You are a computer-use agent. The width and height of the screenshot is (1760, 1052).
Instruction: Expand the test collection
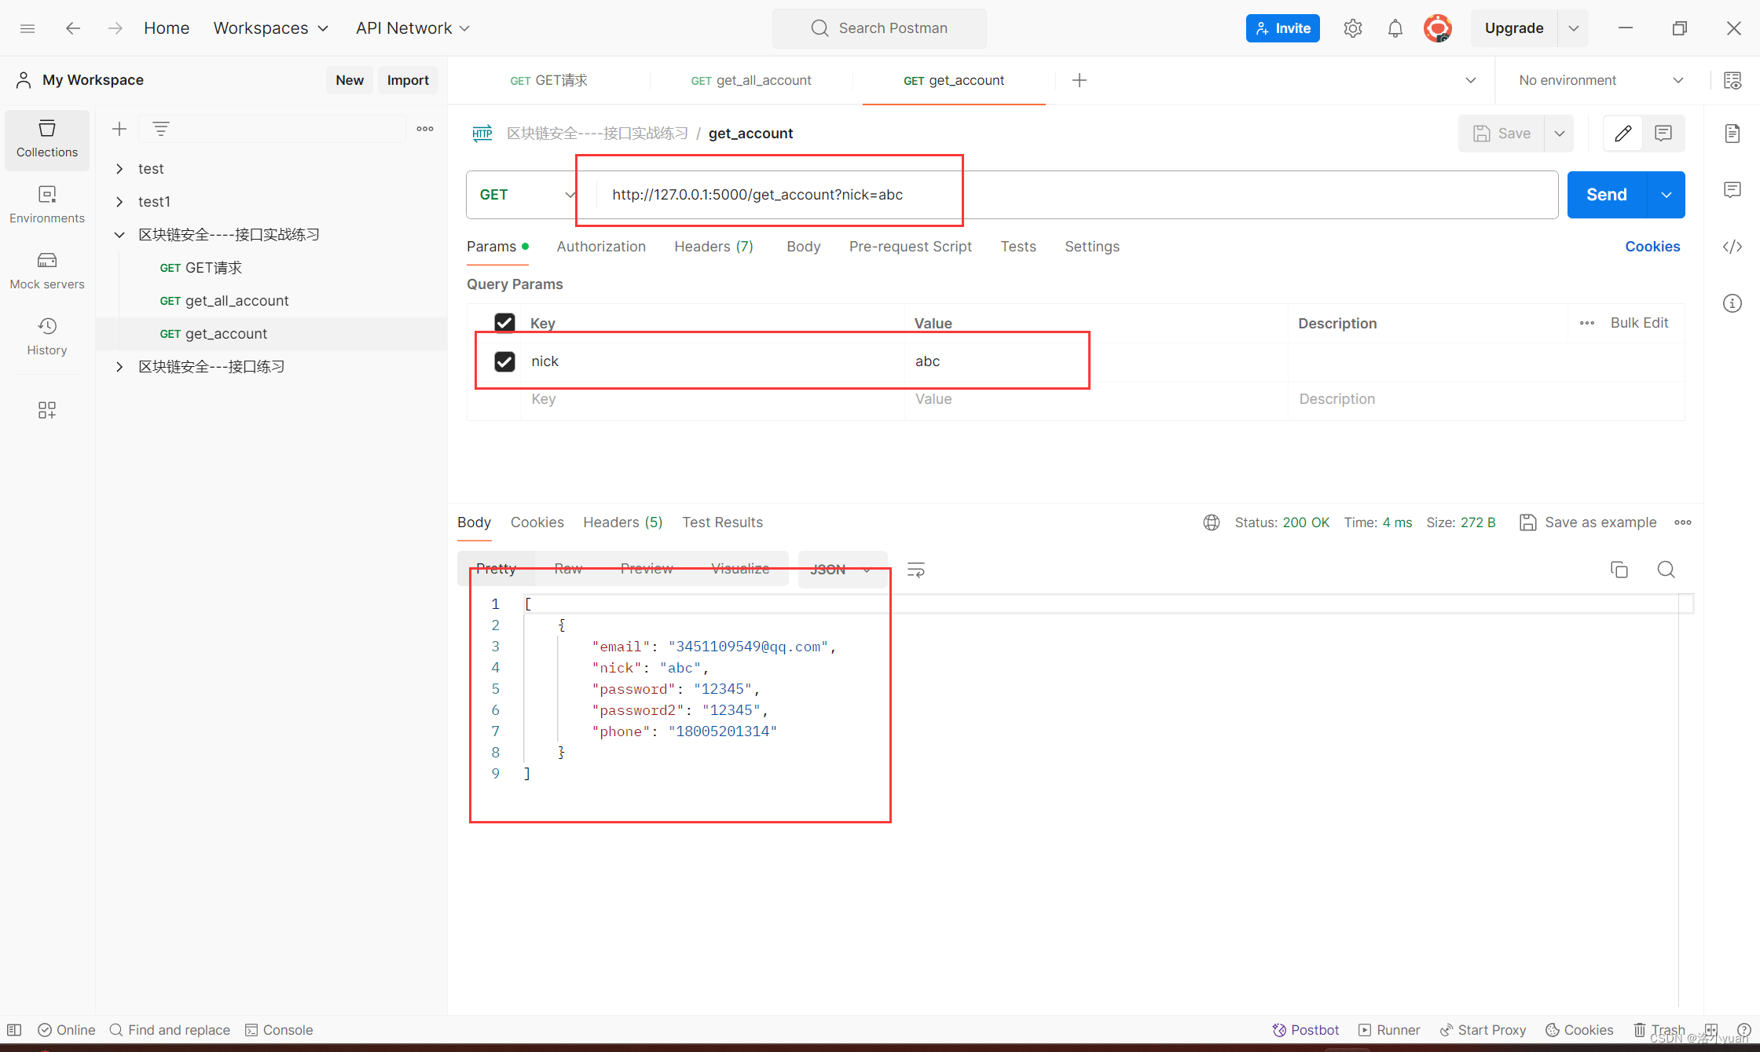(x=119, y=169)
